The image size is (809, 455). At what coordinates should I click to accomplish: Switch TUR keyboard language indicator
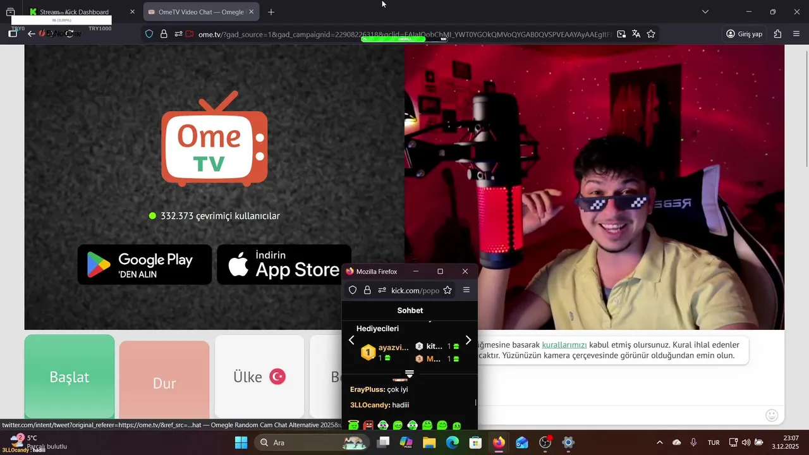pos(714,442)
